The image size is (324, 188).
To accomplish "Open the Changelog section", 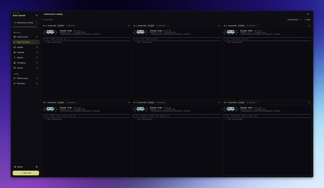I will (x=21, y=63).
